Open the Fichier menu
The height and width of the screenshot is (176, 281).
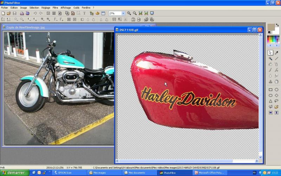pyautogui.click(x=5, y=8)
